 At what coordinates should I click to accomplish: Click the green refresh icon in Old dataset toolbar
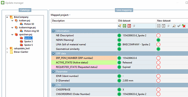tap(124, 26)
